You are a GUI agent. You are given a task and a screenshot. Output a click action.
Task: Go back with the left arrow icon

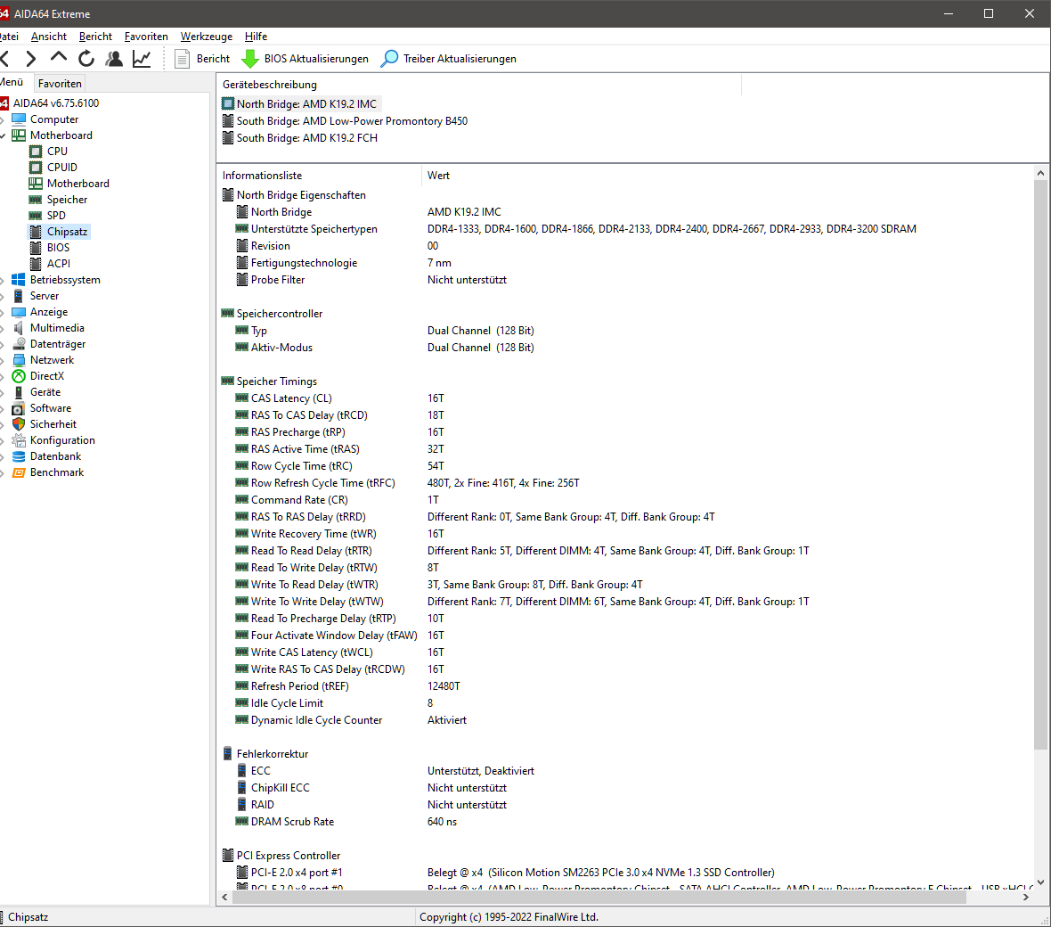coord(4,59)
